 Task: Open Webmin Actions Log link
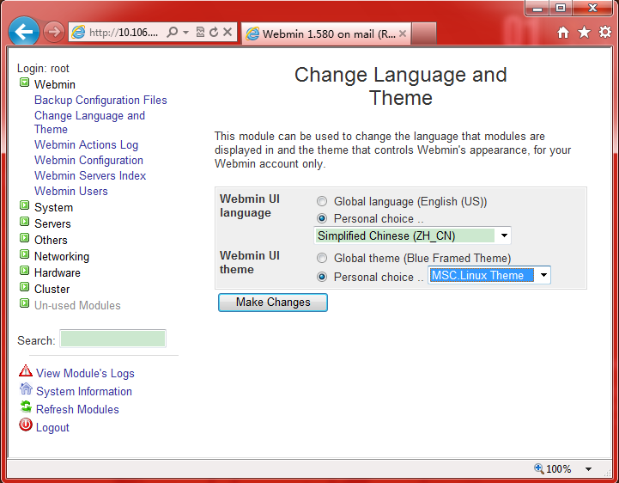86,144
